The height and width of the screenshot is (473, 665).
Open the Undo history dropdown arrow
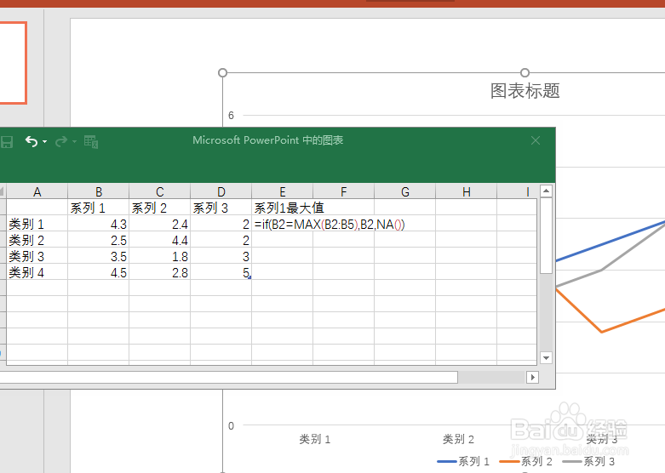(44, 141)
